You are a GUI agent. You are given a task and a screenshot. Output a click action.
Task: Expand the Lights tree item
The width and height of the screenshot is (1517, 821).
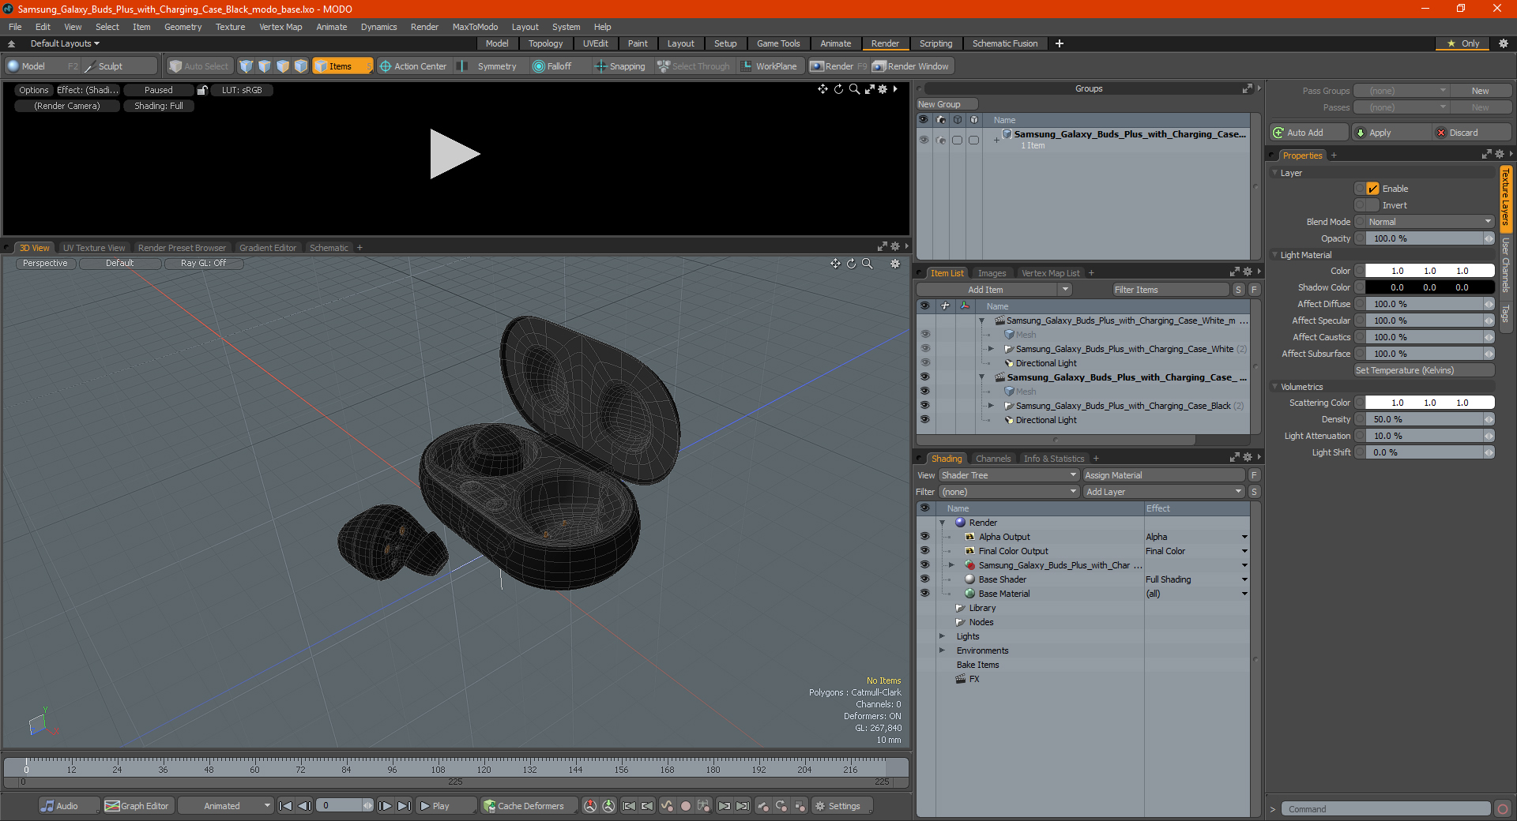942,636
